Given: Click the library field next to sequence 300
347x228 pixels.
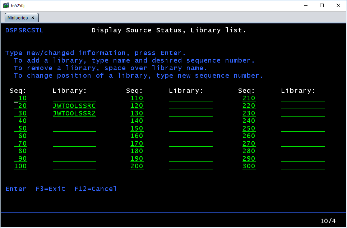Looking at the screenshot, I should (x=303, y=166).
